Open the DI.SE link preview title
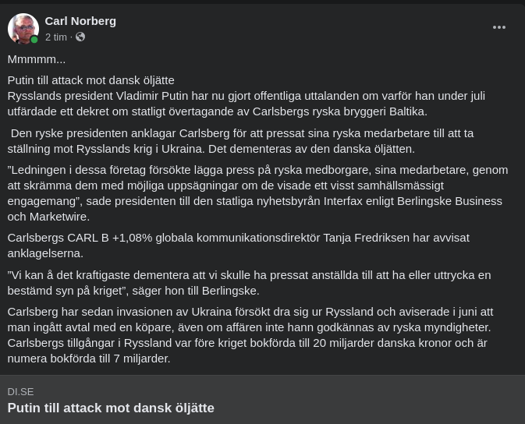 [x=111, y=408]
